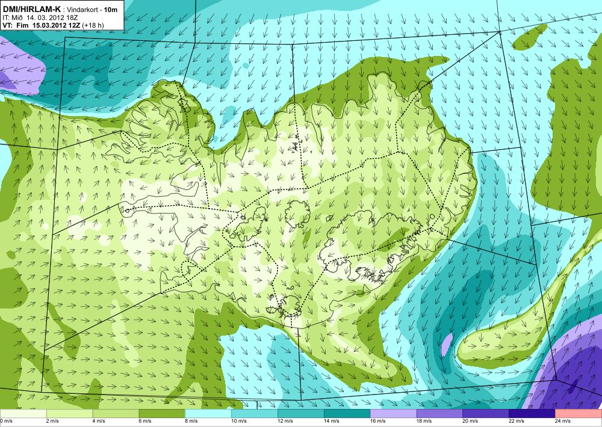The width and height of the screenshot is (602, 427).
Task: Choose the lavender 16–18 m/s legend swatch
Action: (394, 414)
